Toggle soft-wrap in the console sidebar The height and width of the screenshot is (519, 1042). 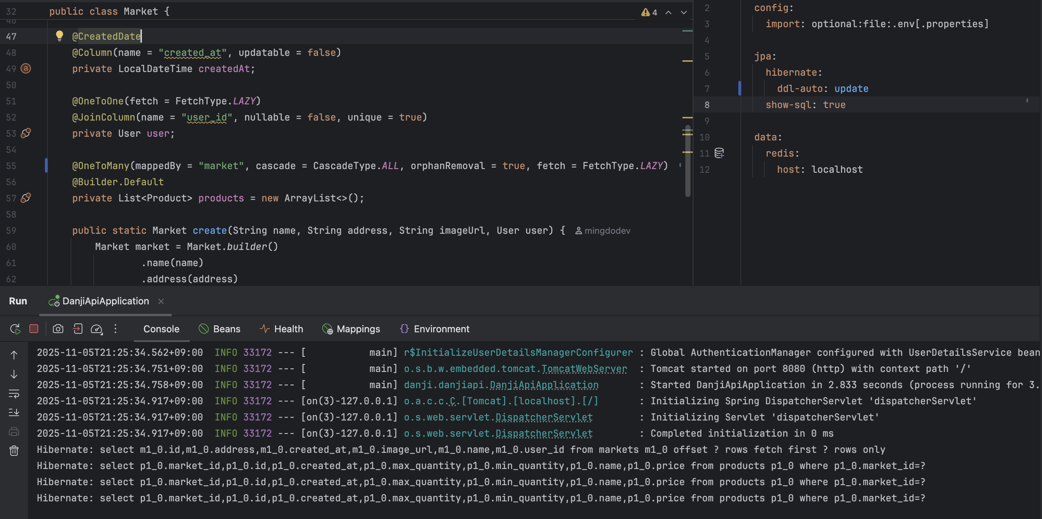[14, 393]
